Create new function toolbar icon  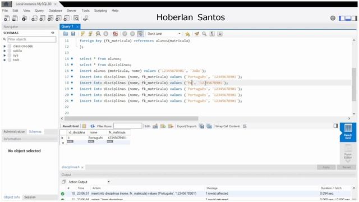(67, 19)
